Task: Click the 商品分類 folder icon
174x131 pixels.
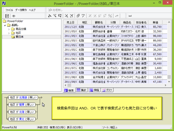Action: [x=13, y=29]
